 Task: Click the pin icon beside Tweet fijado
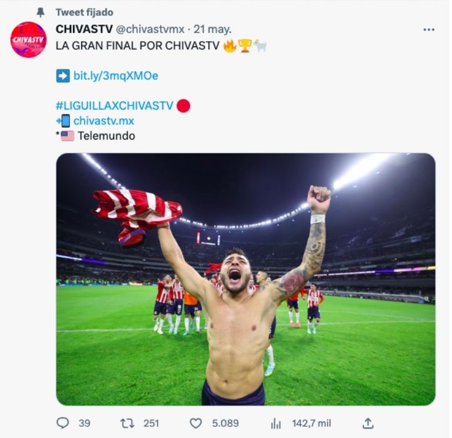click(41, 12)
